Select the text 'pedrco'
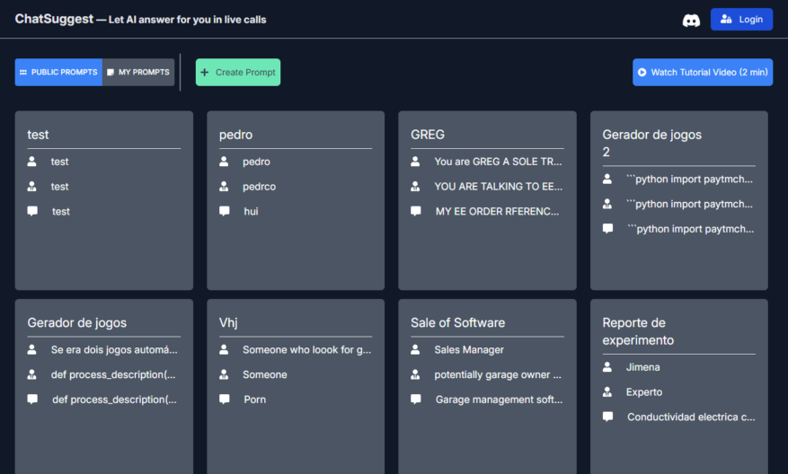788x474 pixels. tap(260, 187)
